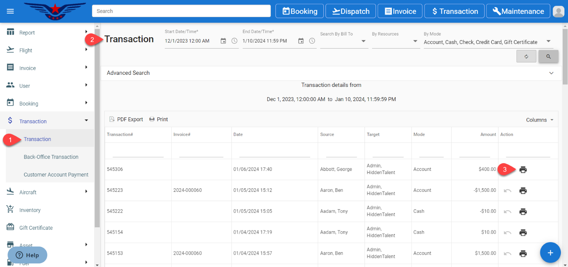Open Customer Account Payment menu item
The width and height of the screenshot is (568, 267).
click(x=56, y=174)
